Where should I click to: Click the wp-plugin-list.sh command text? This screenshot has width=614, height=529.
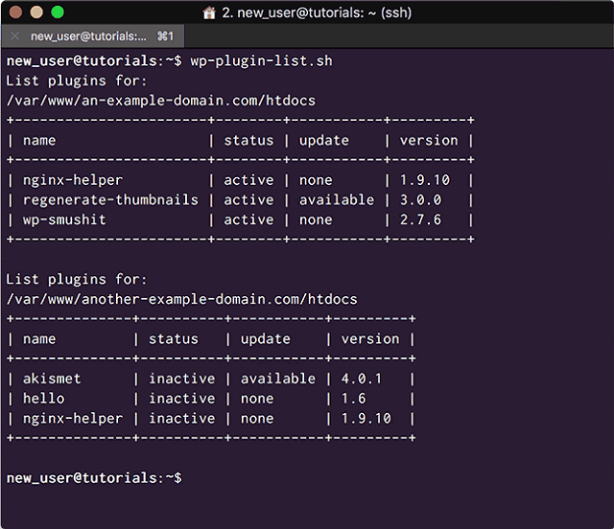tap(261, 61)
